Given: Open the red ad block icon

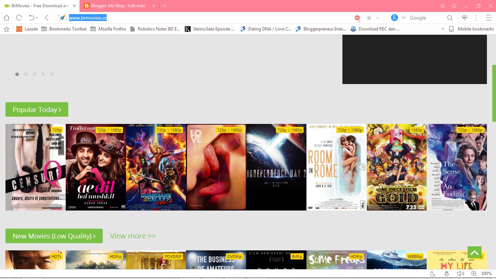Looking at the screenshot, I should tap(358, 18).
